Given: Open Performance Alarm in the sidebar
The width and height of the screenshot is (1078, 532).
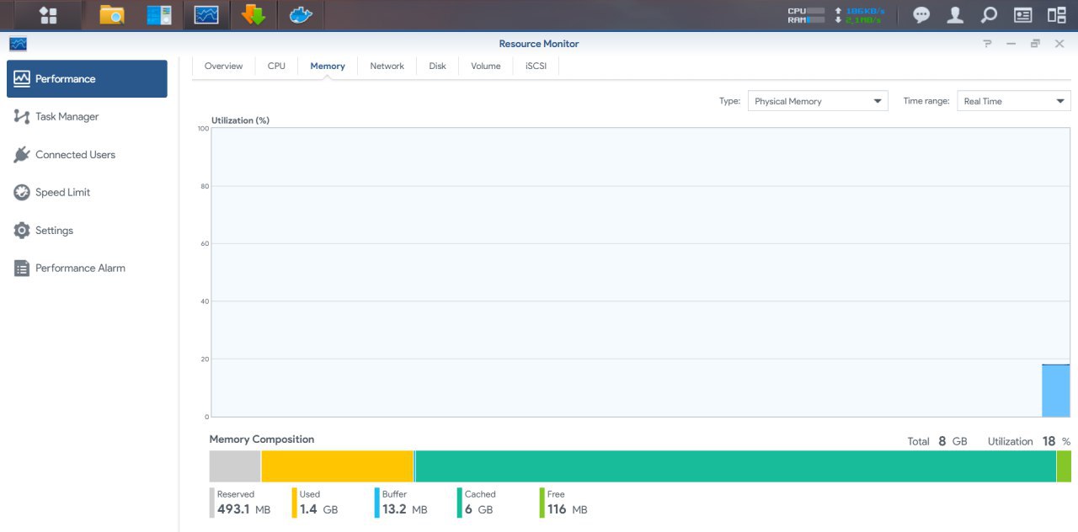Looking at the screenshot, I should (x=87, y=268).
